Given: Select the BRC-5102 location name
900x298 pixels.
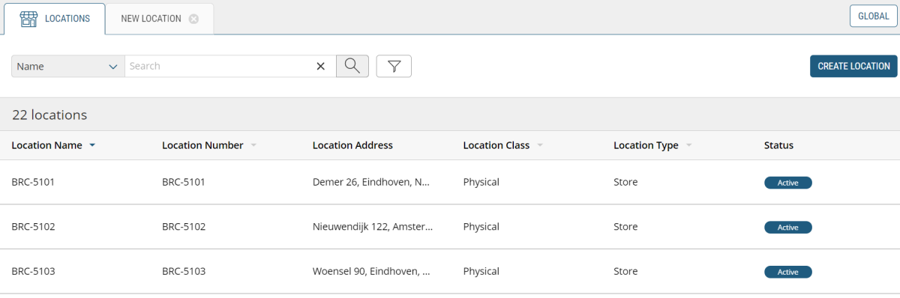Looking at the screenshot, I should (x=33, y=226).
